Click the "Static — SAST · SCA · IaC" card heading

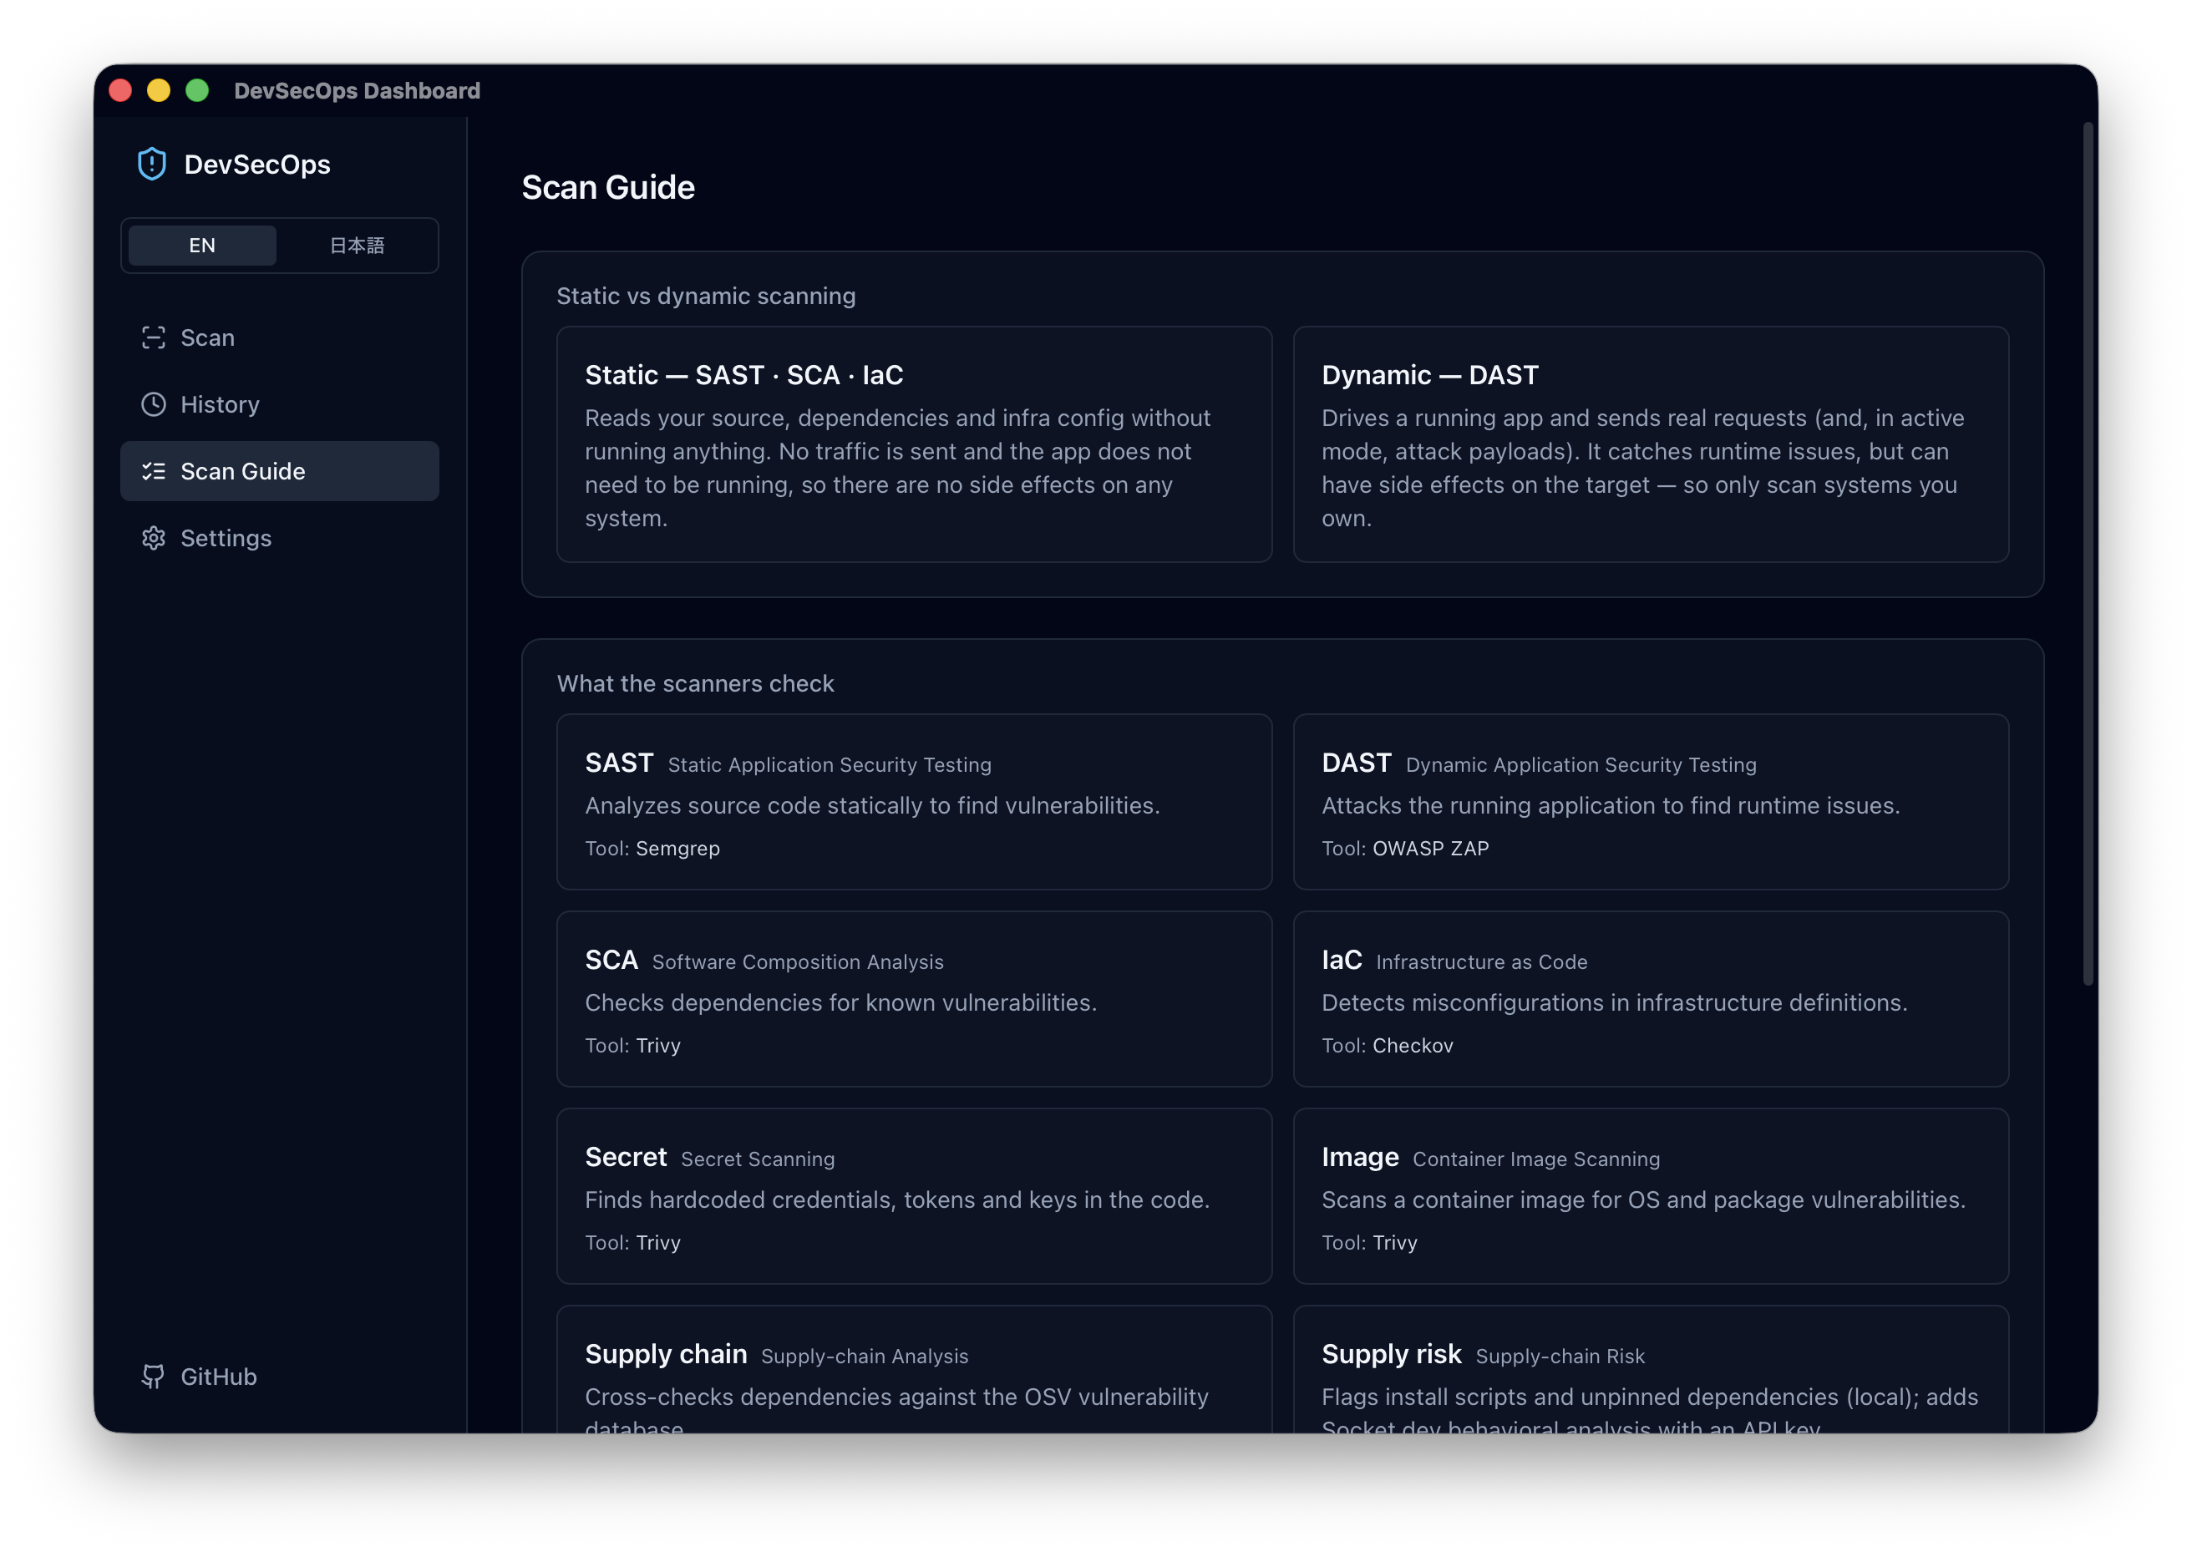pyautogui.click(x=744, y=375)
